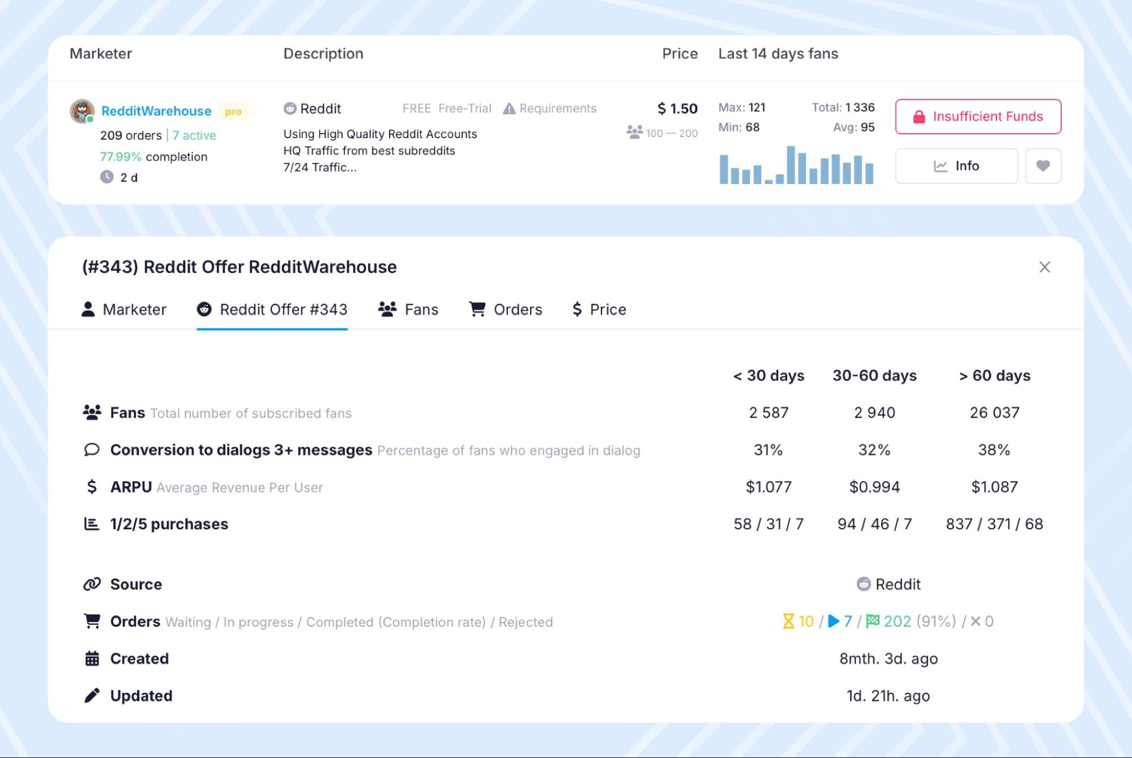Click the Free-Trial label
Image resolution: width=1132 pixels, height=758 pixels.
pyautogui.click(x=464, y=109)
